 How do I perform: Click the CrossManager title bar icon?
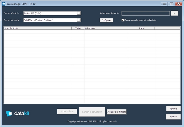pos(3,4)
